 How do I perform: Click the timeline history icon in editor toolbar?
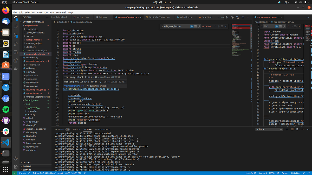[232, 17]
